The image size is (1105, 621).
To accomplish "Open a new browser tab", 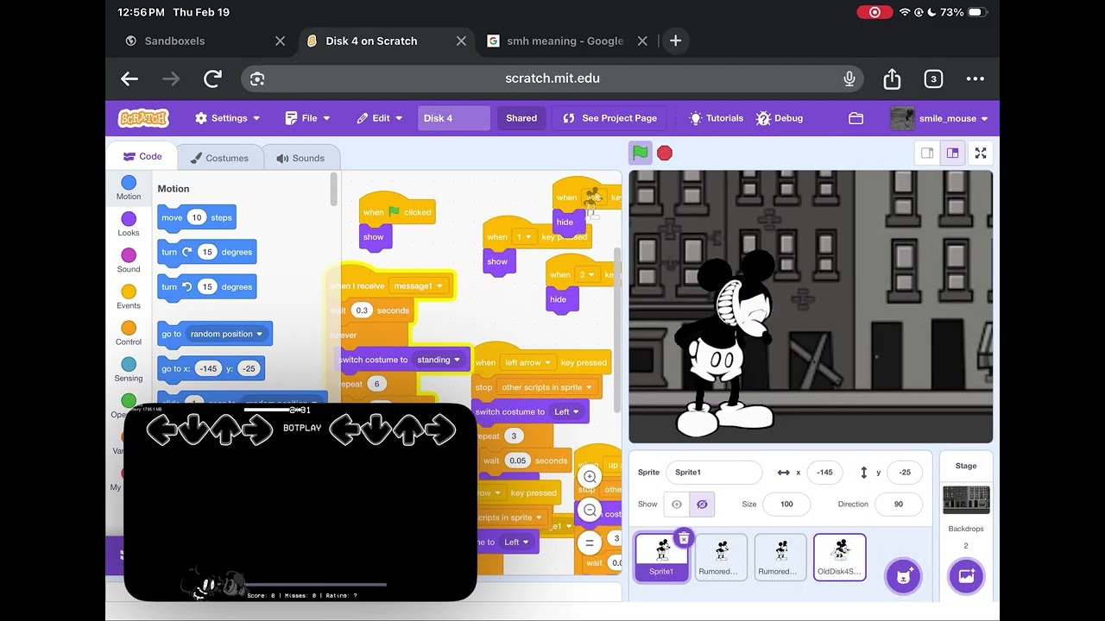I will [x=675, y=41].
